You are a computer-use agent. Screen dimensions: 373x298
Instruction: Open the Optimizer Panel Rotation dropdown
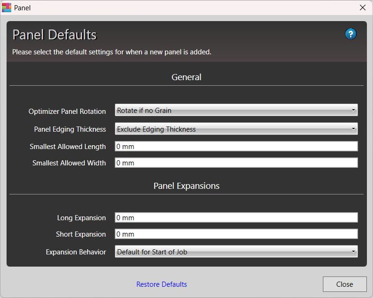(x=236, y=111)
